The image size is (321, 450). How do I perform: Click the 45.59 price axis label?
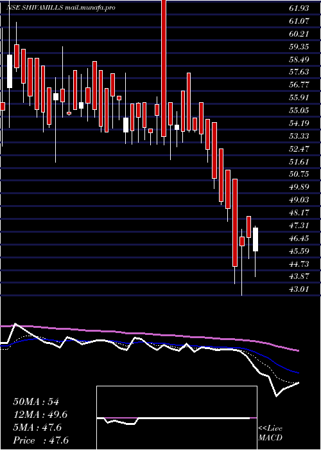pyautogui.click(x=299, y=251)
